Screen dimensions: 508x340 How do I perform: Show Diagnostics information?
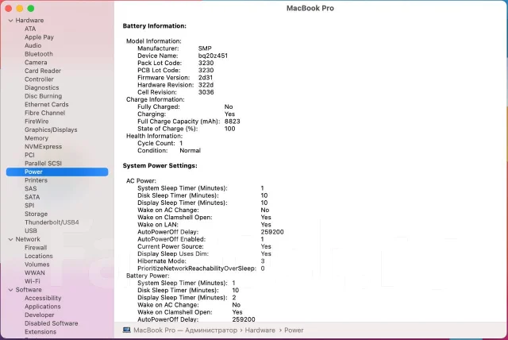42,88
